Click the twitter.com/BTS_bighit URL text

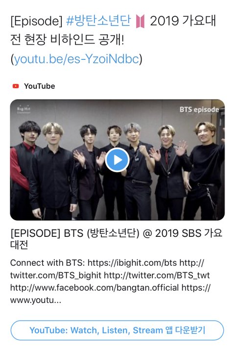tap(56, 275)
